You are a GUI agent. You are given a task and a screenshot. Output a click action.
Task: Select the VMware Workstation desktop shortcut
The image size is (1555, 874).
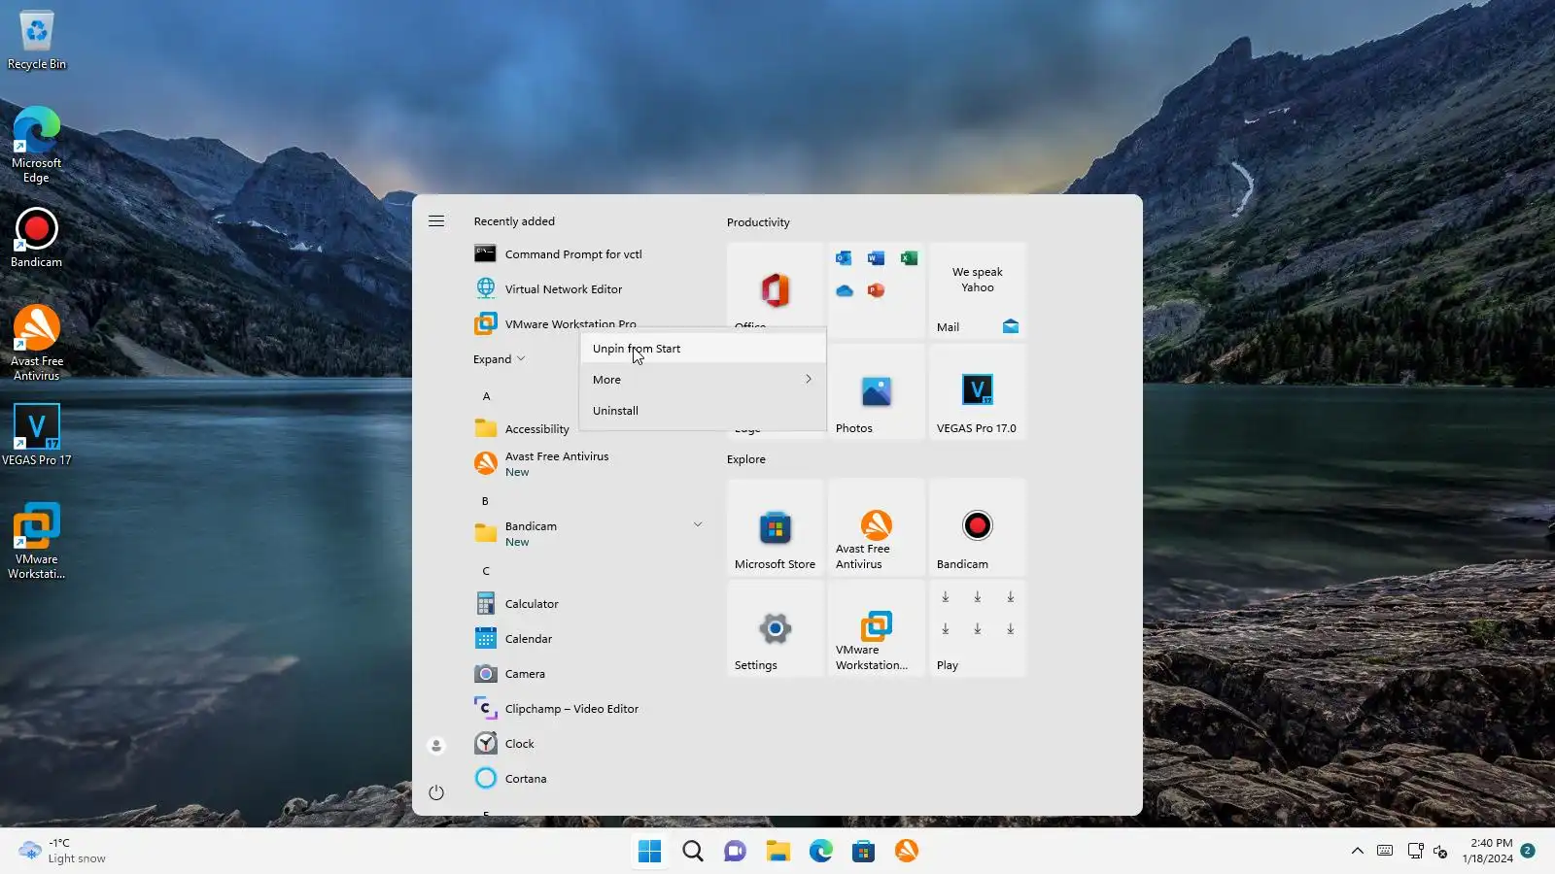pos(37,541)
